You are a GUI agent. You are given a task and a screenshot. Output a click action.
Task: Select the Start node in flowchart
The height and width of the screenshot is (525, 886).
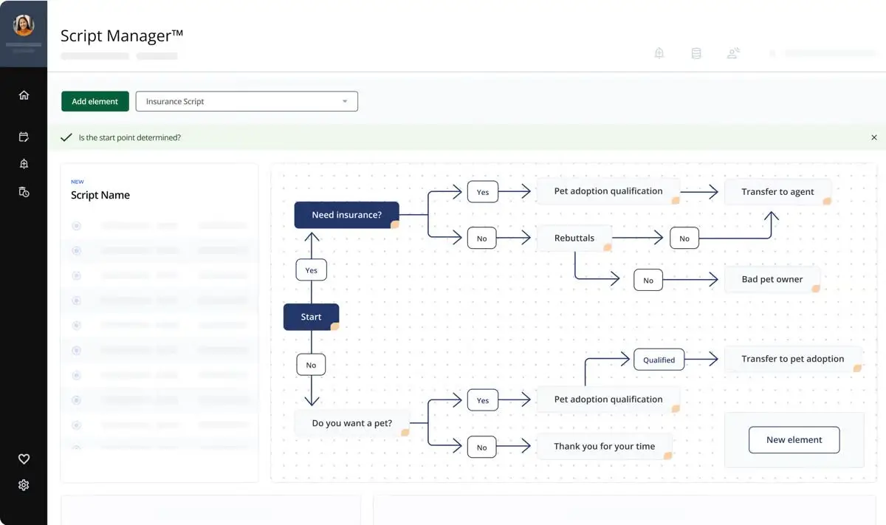[x=311, y=317]
